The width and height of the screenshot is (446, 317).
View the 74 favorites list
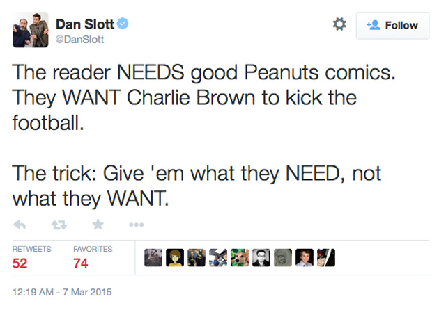(81, 263)
